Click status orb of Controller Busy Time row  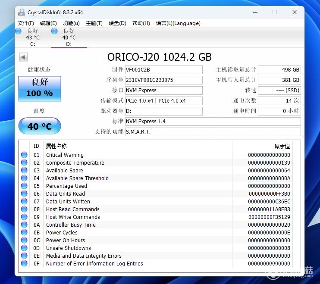[x=24, y=225]
